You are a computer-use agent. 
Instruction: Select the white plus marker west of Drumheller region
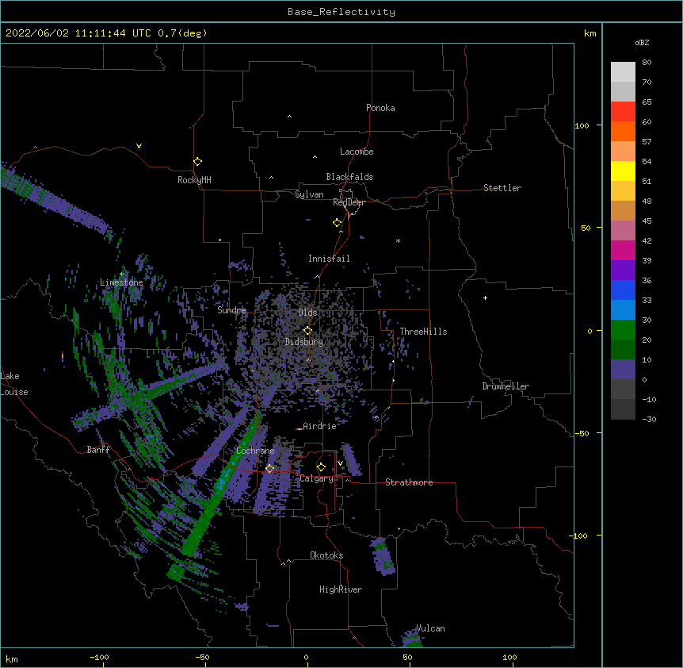485,298
